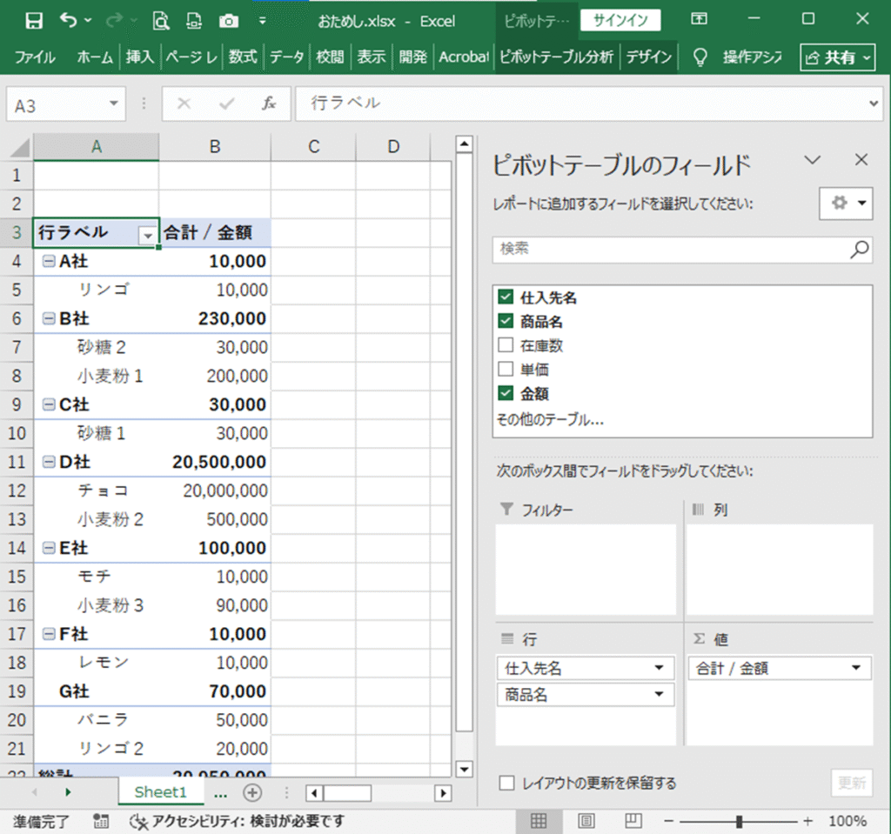Click the Select All corner triangle
This screenshot has height=834, width=891.
[x=20, y=148]
